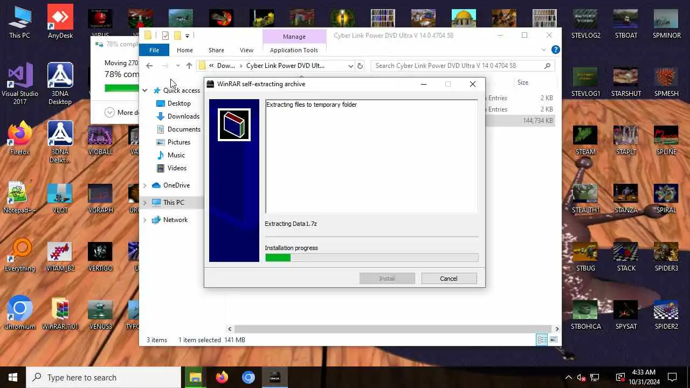Select the SPMINOR desktop icon
690x388 pixels.
[666, 23]
